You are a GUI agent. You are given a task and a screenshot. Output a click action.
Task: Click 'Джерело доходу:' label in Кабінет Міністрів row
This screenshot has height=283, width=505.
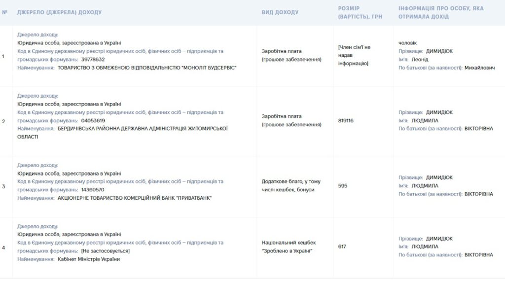coord(37,226)
